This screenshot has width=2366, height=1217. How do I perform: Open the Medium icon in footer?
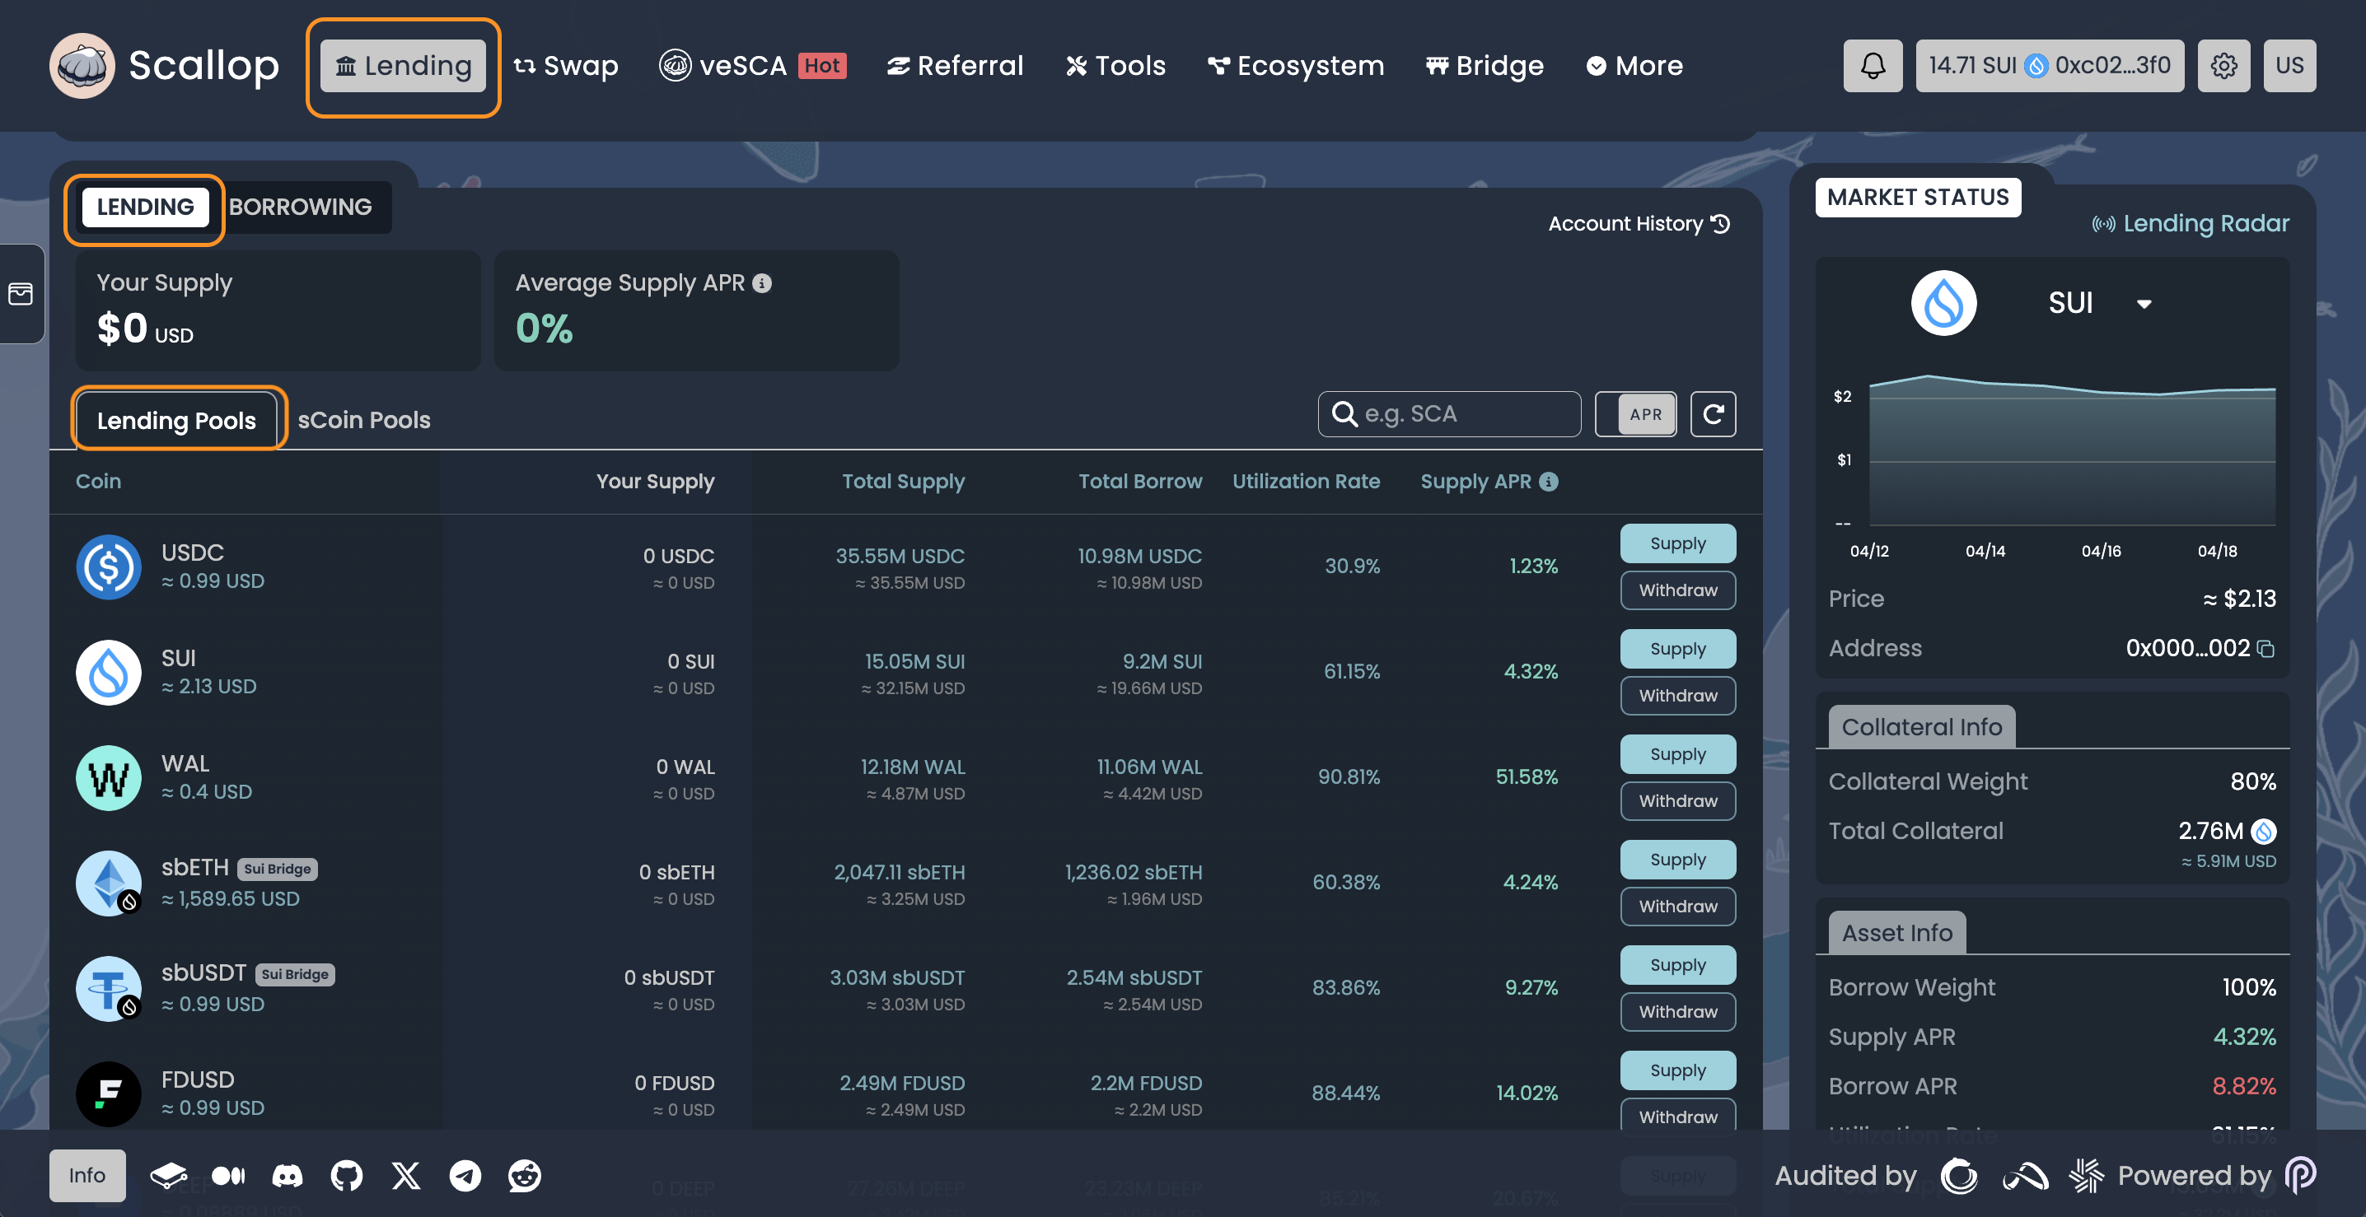[227, 1176]
